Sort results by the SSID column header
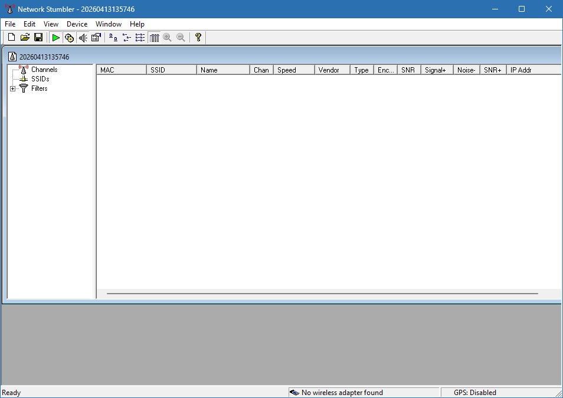This screenshot has height=398, width=563. point(171,70)
